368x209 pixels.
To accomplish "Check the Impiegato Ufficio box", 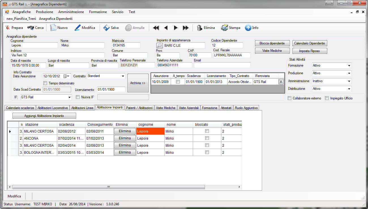I will (x=327, y=98).
